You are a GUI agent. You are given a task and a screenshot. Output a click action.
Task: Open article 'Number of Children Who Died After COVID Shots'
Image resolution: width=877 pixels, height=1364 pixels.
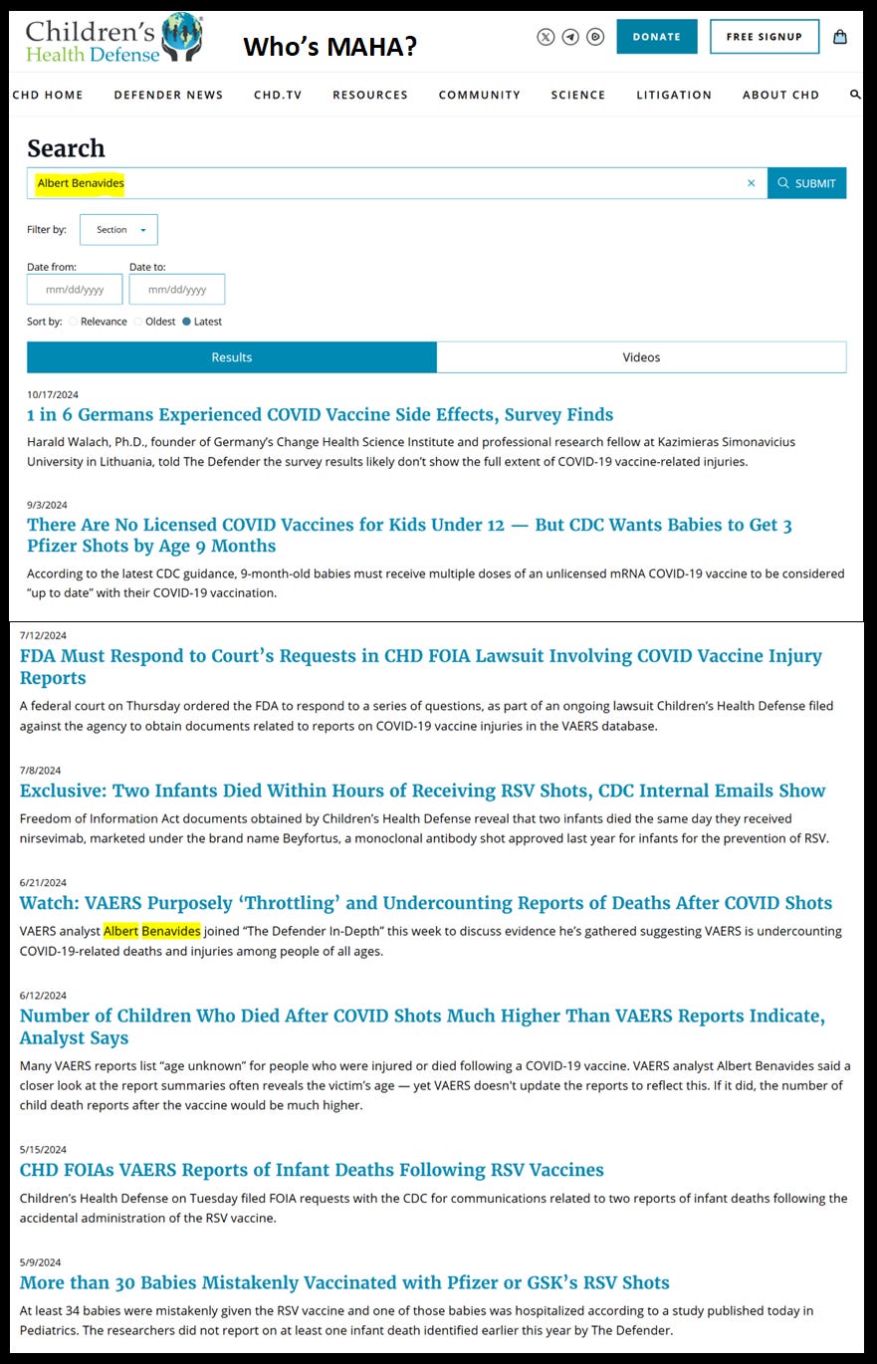pos(422,1026)
